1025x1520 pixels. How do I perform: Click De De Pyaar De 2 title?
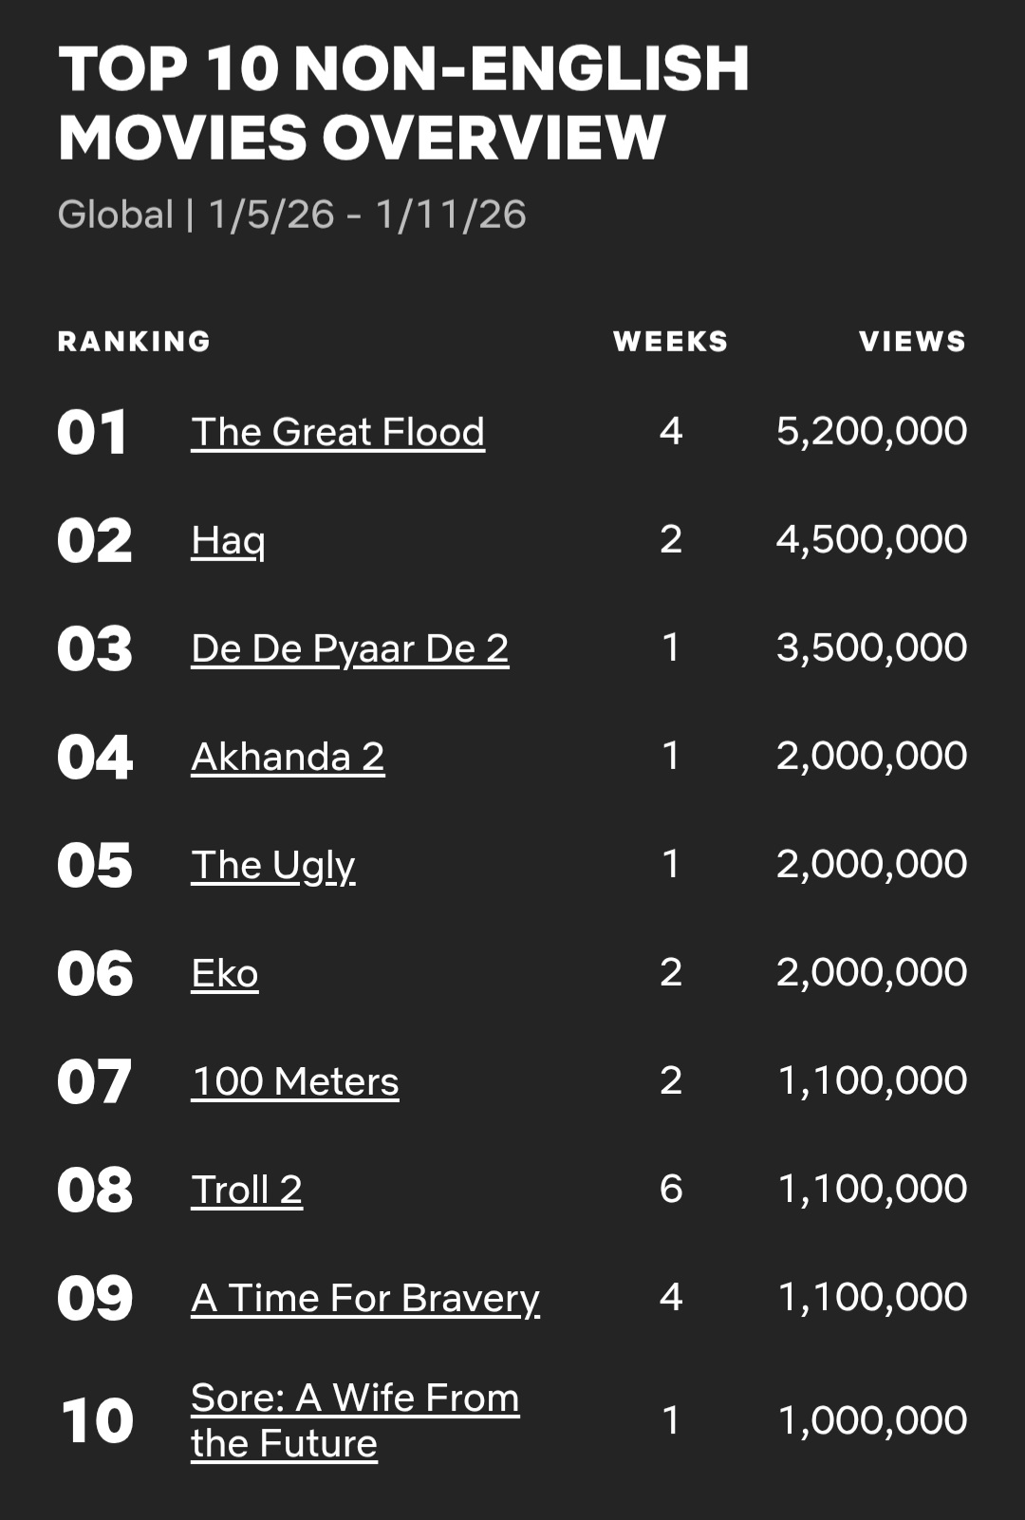[x=349, y=648]
